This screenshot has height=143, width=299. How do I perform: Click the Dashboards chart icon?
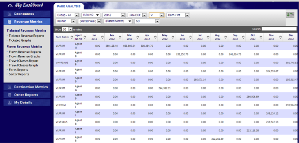10,14
